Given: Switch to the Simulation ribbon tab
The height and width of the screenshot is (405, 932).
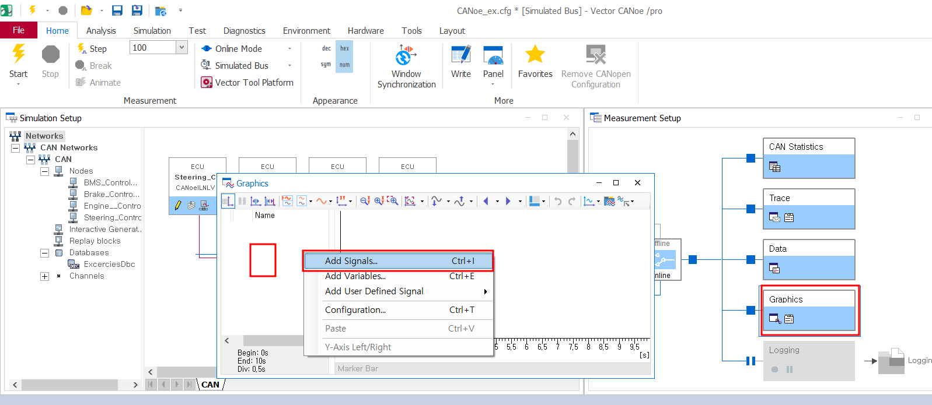Looking at the screenshot, I should (x=152, y=31).
